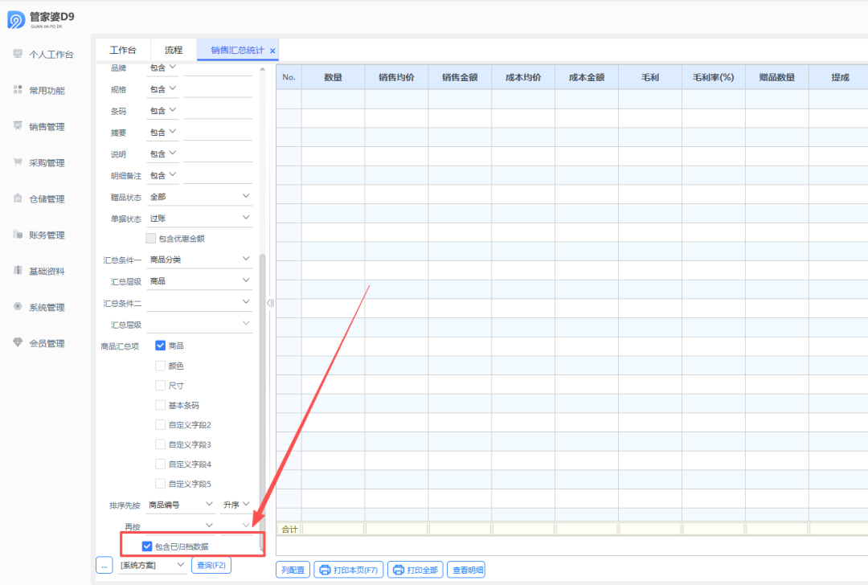Check the 尺寸 checkbox
The image size is (868, 585).
161,385
